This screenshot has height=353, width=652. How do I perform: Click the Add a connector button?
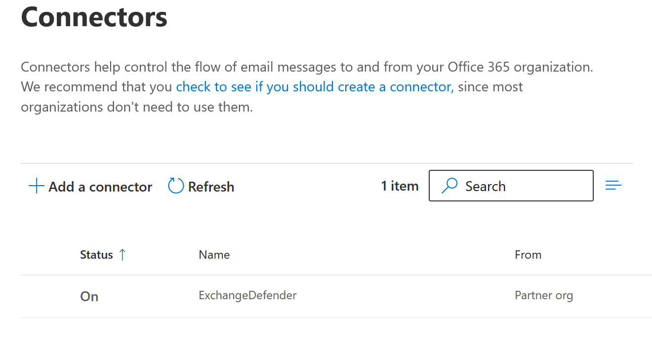[90, 187]
